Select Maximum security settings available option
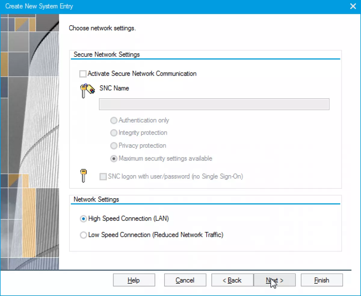 (114, 159)
